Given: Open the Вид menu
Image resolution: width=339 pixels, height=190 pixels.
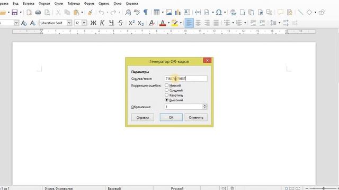Looking at the screenshot, I should [15, 4].
